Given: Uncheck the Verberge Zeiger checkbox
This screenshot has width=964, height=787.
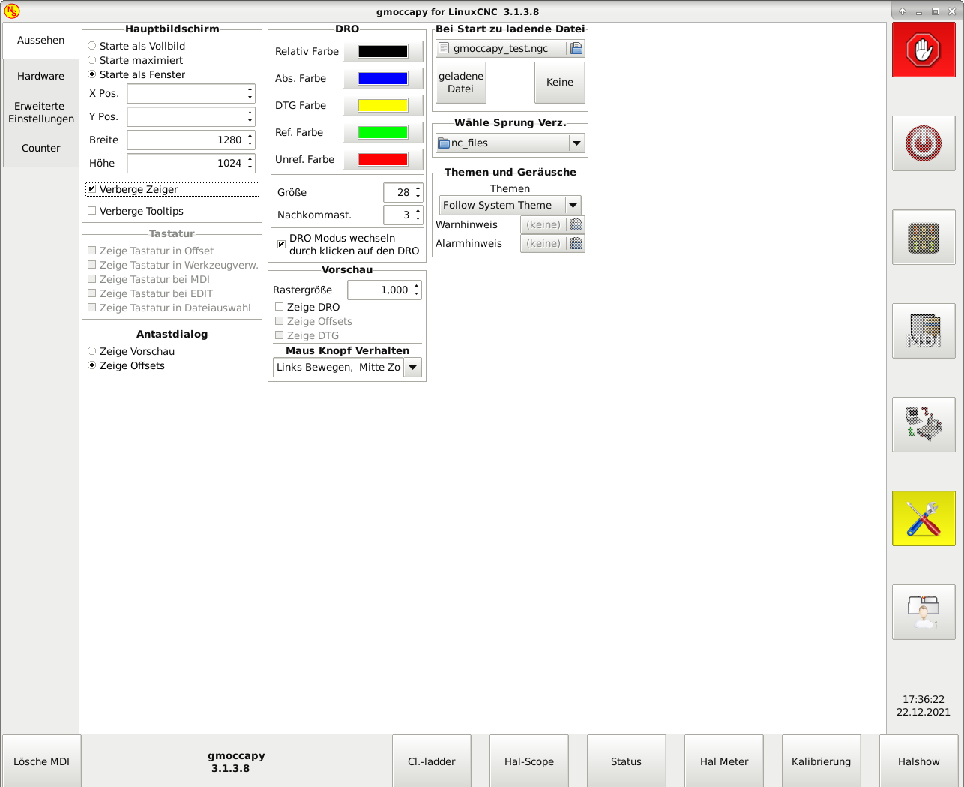Looking at the screenshot, I should 92,189.
